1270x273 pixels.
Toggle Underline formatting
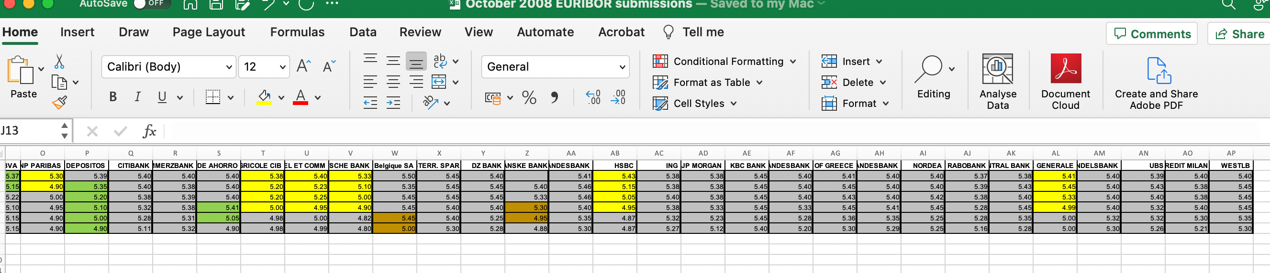(162, 97)
